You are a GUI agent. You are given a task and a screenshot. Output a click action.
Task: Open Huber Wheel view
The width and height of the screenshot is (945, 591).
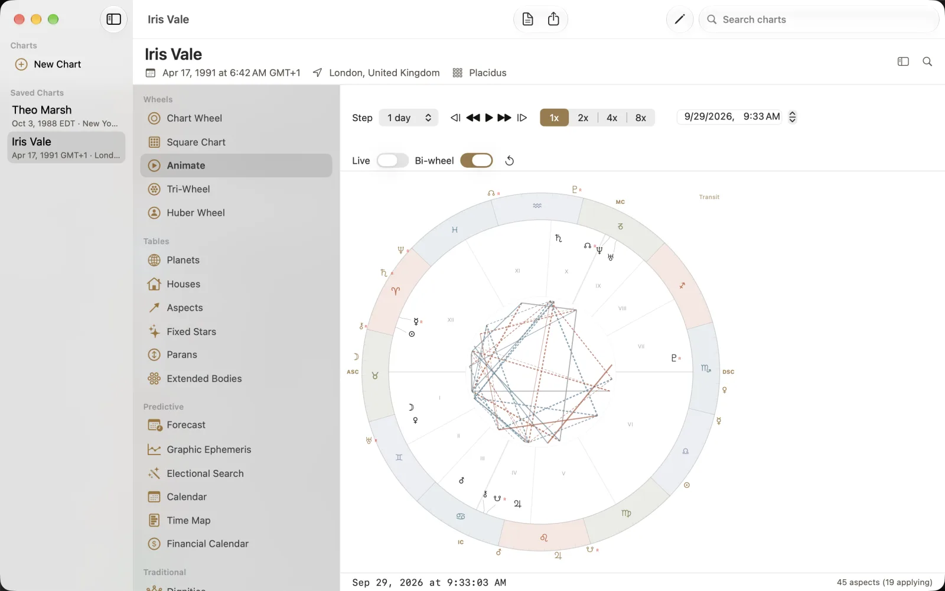click(x=236, y=213)
